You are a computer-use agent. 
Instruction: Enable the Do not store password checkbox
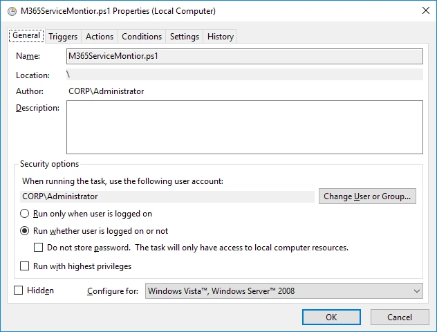click(x=39, y=248)
